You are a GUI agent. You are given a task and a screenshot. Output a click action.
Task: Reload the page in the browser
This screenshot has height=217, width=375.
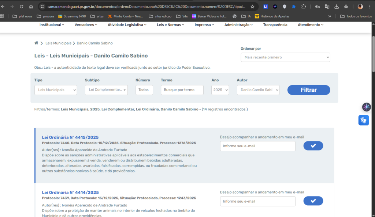click(22, 7)
